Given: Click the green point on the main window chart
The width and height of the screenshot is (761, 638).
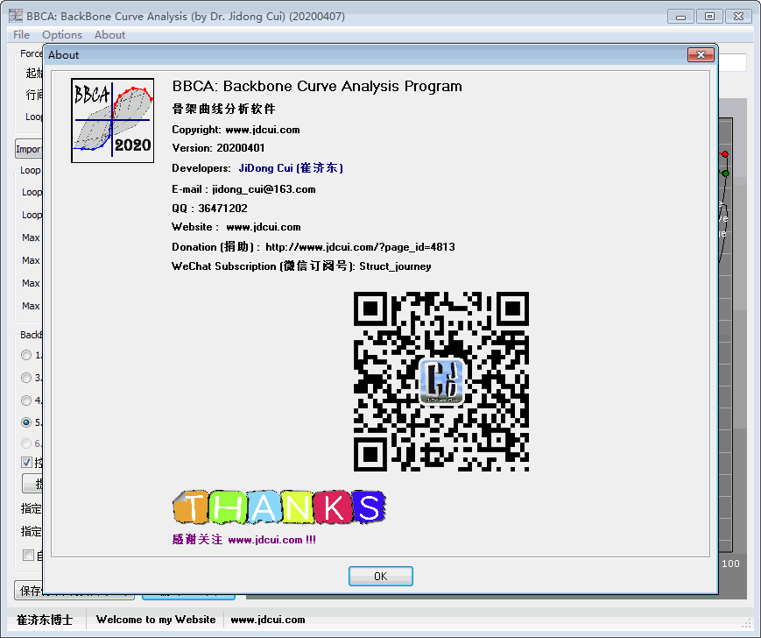Looking at the screenshot, I should pos(726,174).
